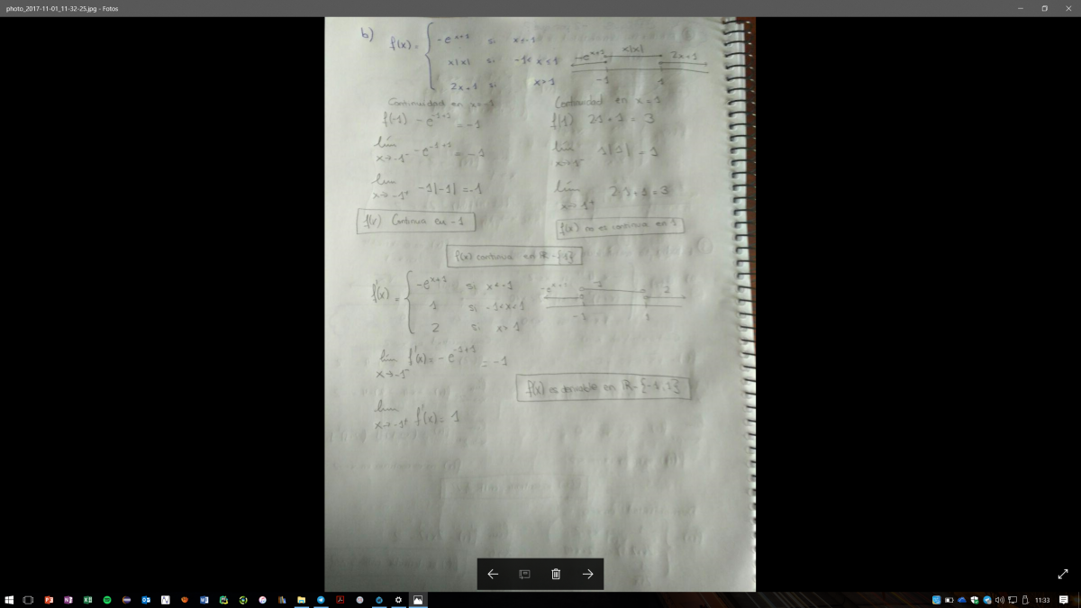This screenshot has height=608, width=1081.
Task: Open OneNote from the taskbar
Action: coord(68,600)
